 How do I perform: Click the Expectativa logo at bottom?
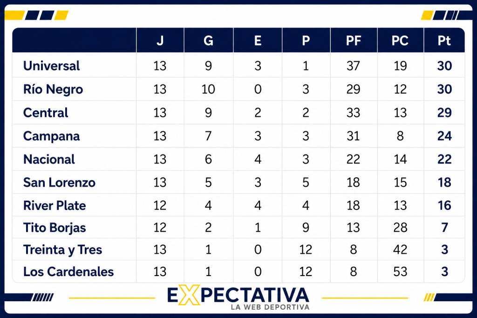(x=238, y=298)
